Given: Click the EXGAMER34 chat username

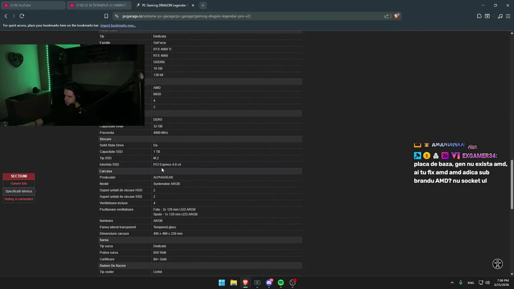Looking at the screenshot, I should tap(479, 156).
